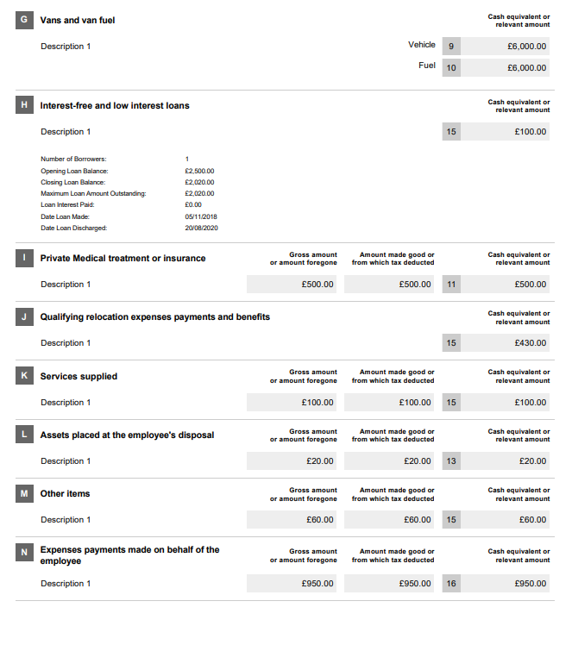Select Private Medical gross amount £500.00 field
572x645 pixels.
[292, 285]
